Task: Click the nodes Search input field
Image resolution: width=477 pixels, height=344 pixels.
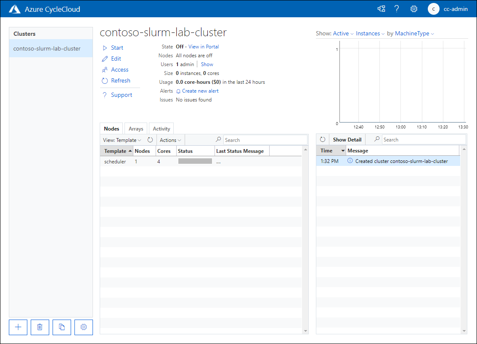Action: pos(265,139)
